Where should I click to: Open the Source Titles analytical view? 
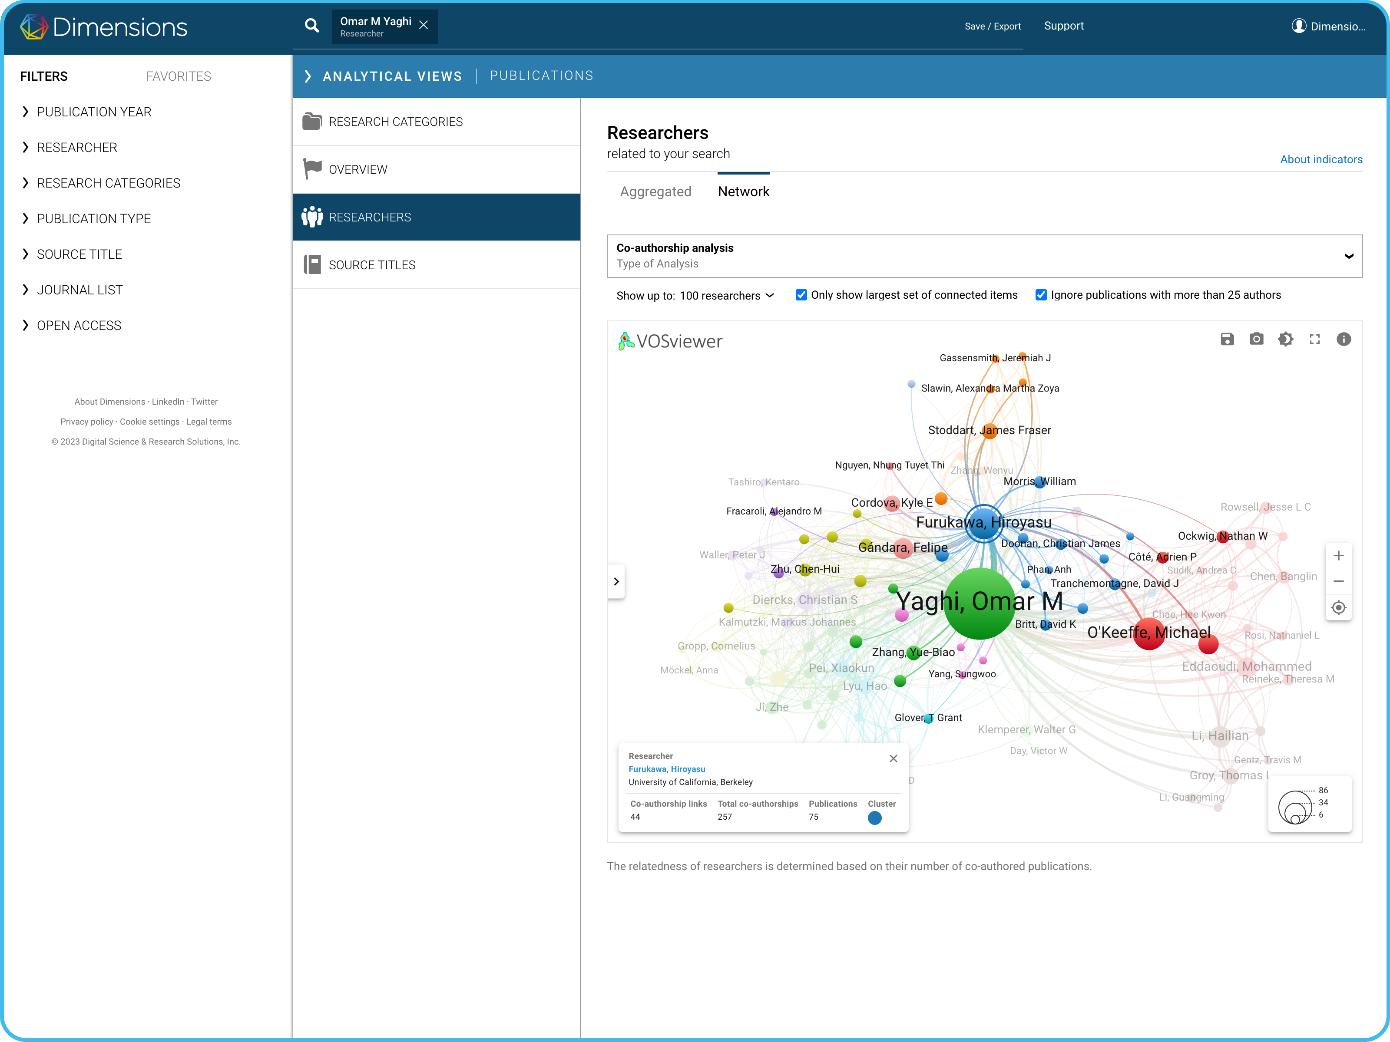click(x=372, y=265)
